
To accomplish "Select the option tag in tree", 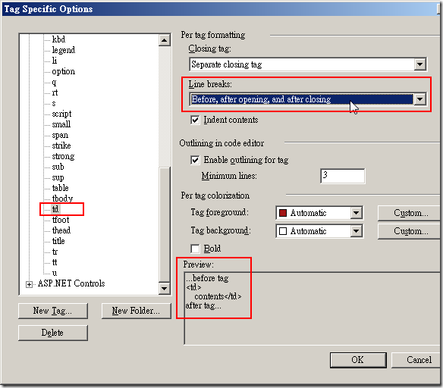I will click(x=64, y=71).
